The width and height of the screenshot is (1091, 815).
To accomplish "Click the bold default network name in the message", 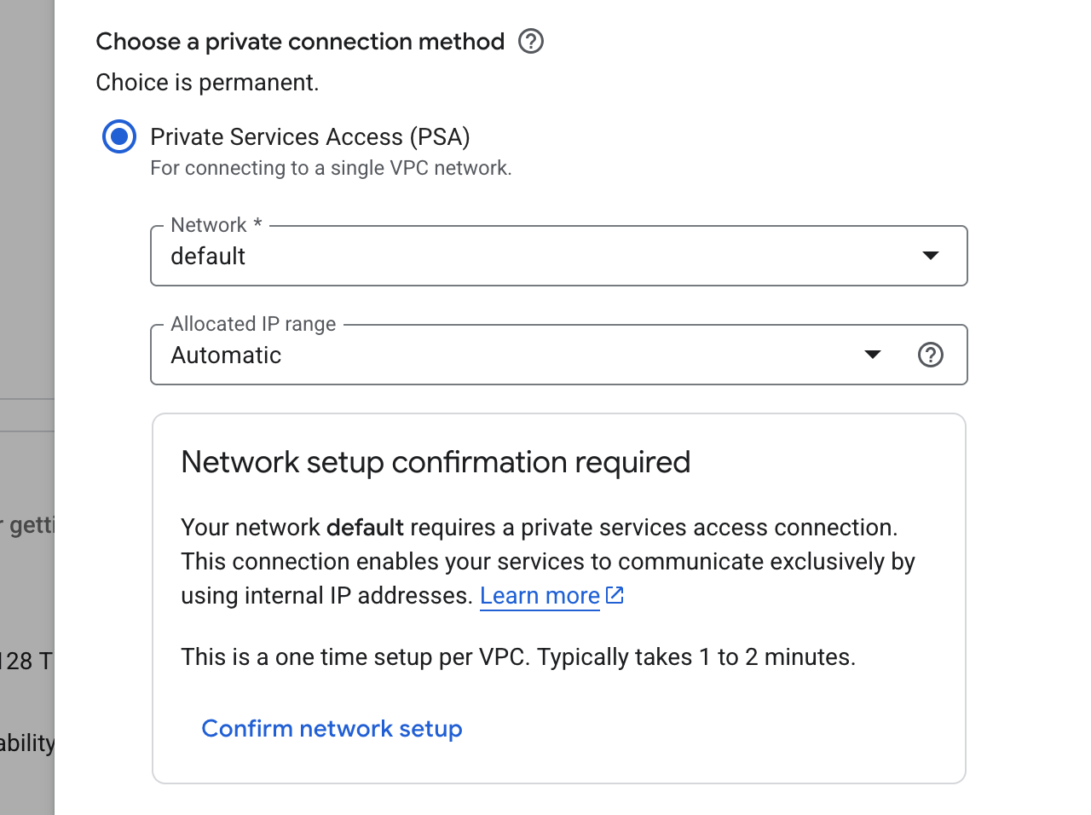I will click(365, 527).
